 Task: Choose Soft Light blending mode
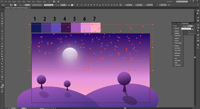point(177,48)
